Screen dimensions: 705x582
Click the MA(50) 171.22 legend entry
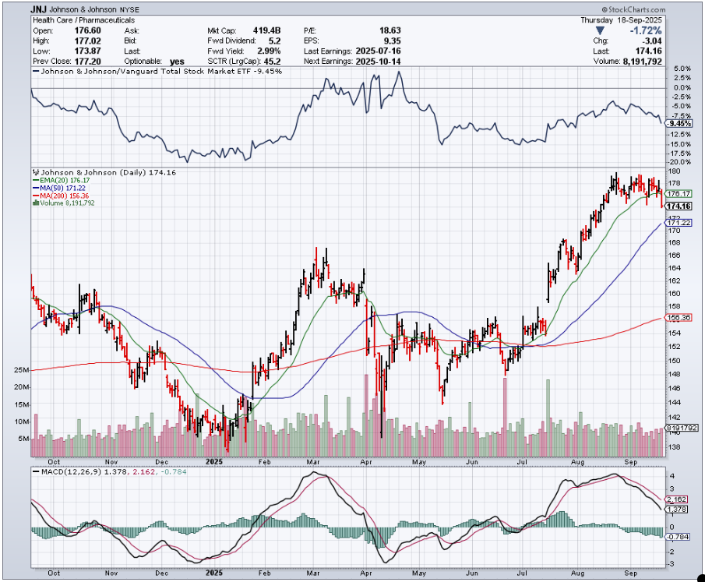(59, 188)
